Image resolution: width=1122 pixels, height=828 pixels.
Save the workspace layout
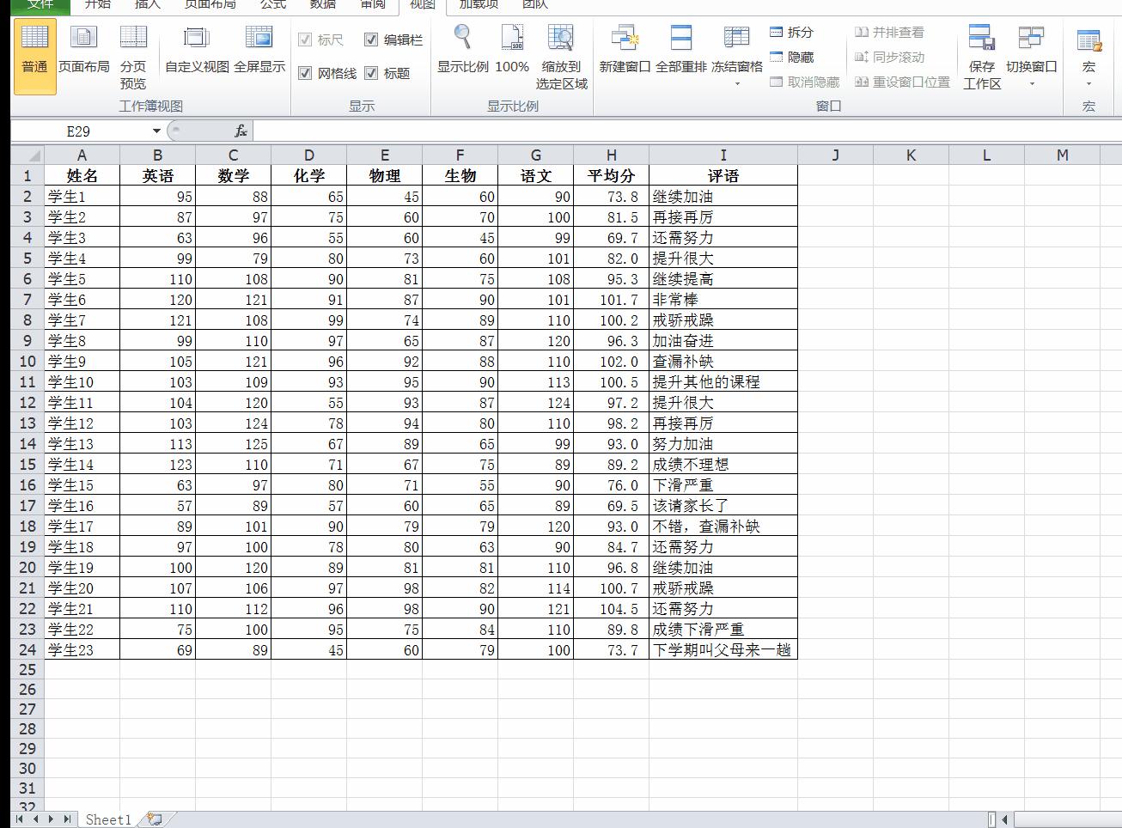[x=981, y=39]
